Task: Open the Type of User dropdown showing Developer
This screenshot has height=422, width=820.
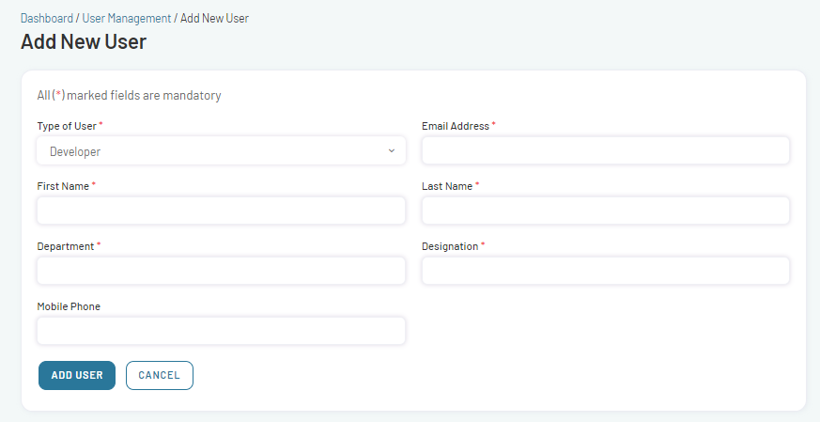Action: click(222, 150)
